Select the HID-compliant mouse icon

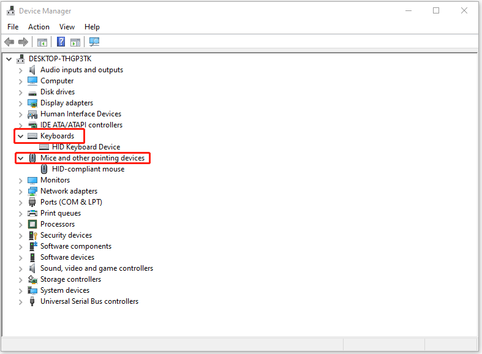44,169
